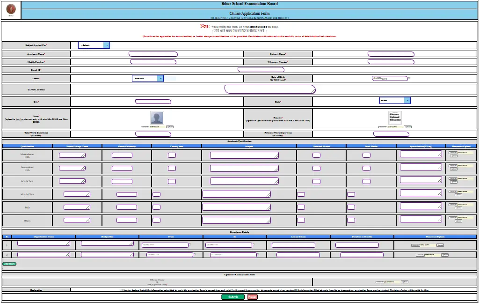The width and height of the screenshot is (479, 303).
Task: Click the Current Address text area
Action: (270, 89)
